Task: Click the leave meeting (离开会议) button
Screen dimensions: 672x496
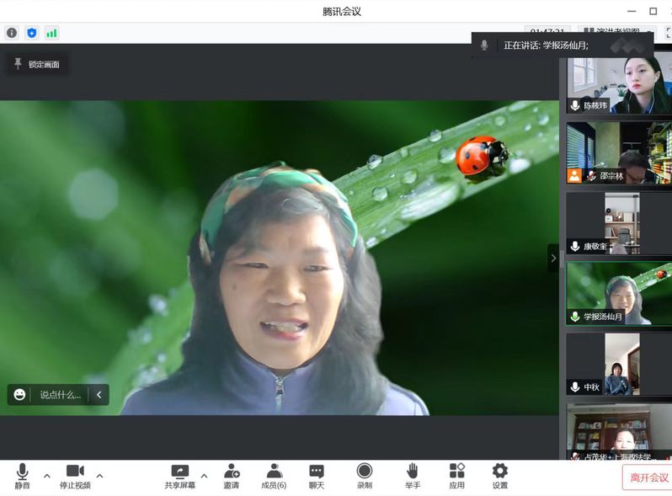Action: tap(648, 477)
